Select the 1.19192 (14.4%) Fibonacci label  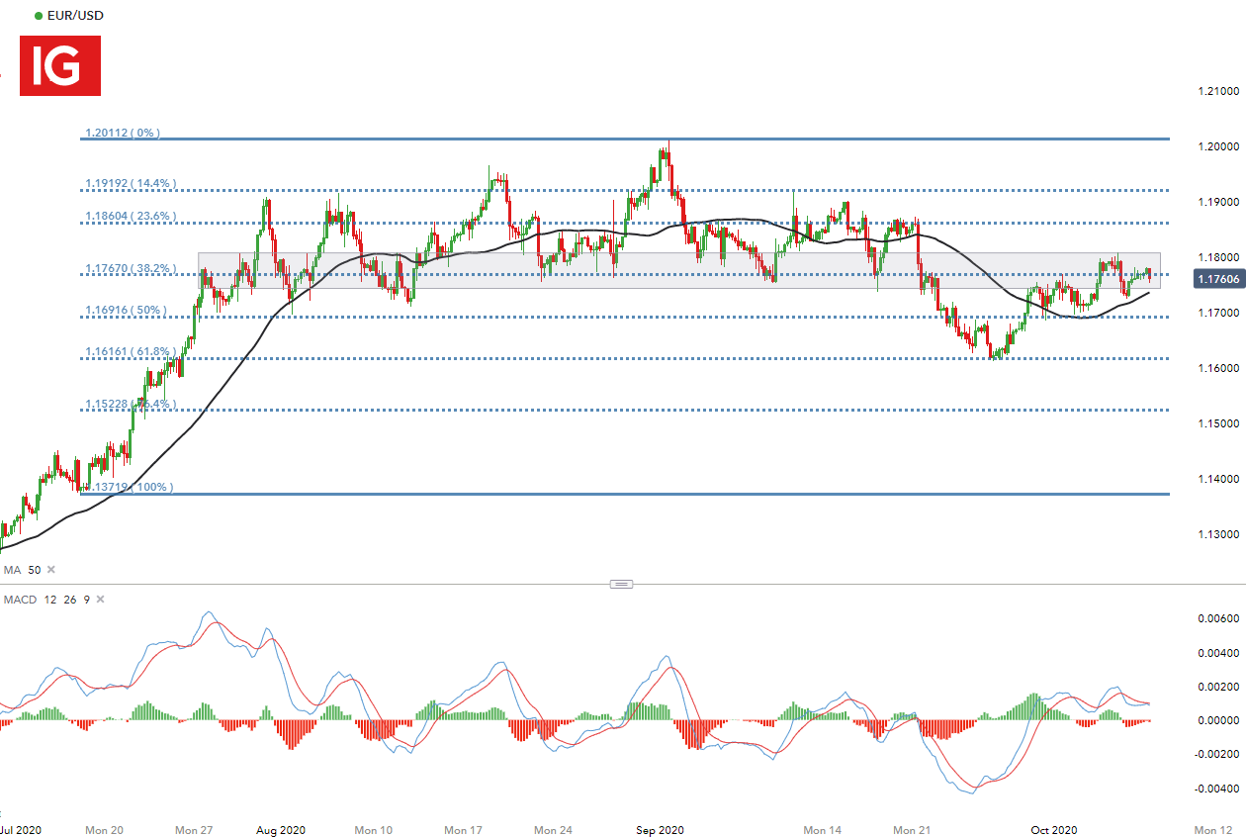point(131,183)
